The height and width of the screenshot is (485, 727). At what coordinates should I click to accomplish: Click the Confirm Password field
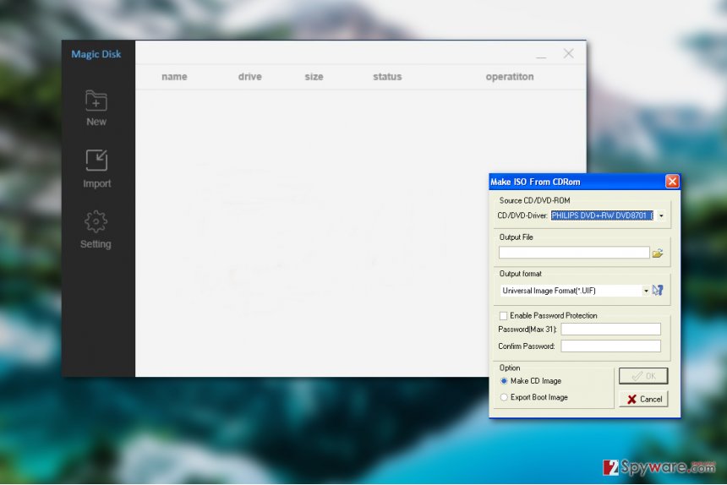click(x=610, y=346)
